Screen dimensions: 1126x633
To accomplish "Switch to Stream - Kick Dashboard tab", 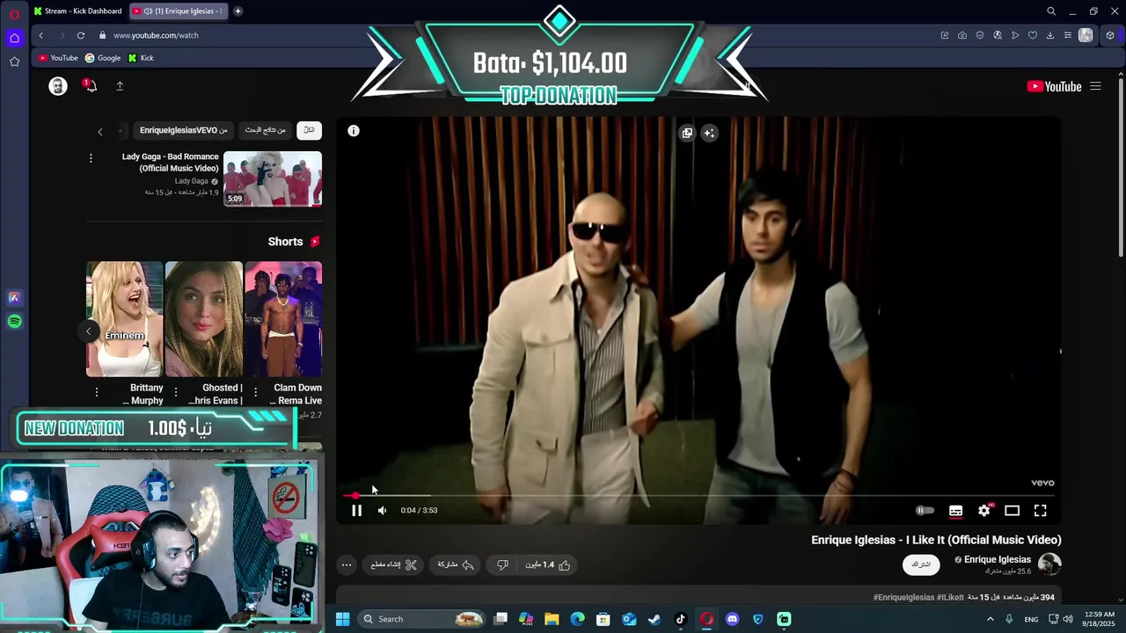I will [x=77, y=11].
